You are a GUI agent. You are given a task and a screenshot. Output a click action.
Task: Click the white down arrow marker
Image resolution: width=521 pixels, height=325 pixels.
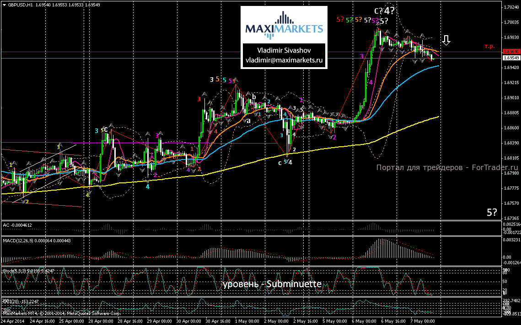pos(447,41)
